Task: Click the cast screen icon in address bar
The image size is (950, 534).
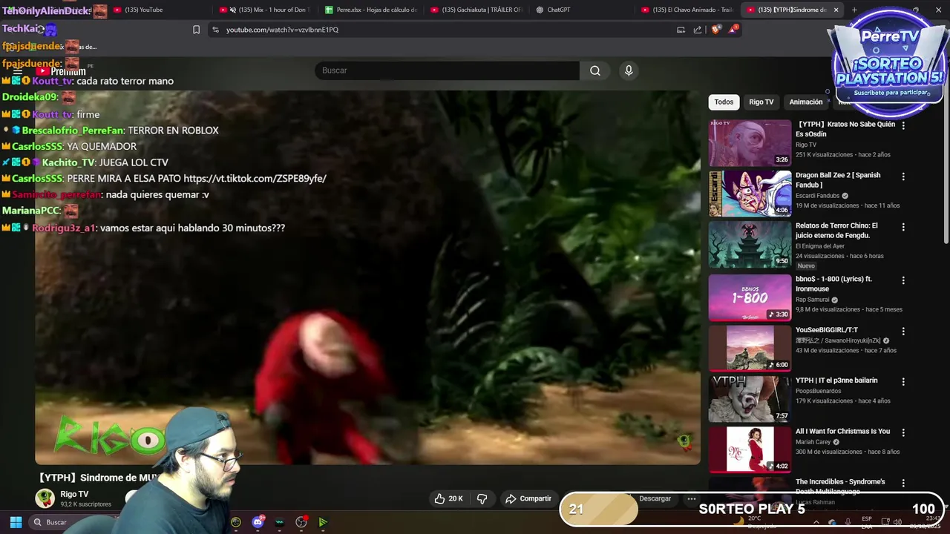Action: click(x=681, y=30)
